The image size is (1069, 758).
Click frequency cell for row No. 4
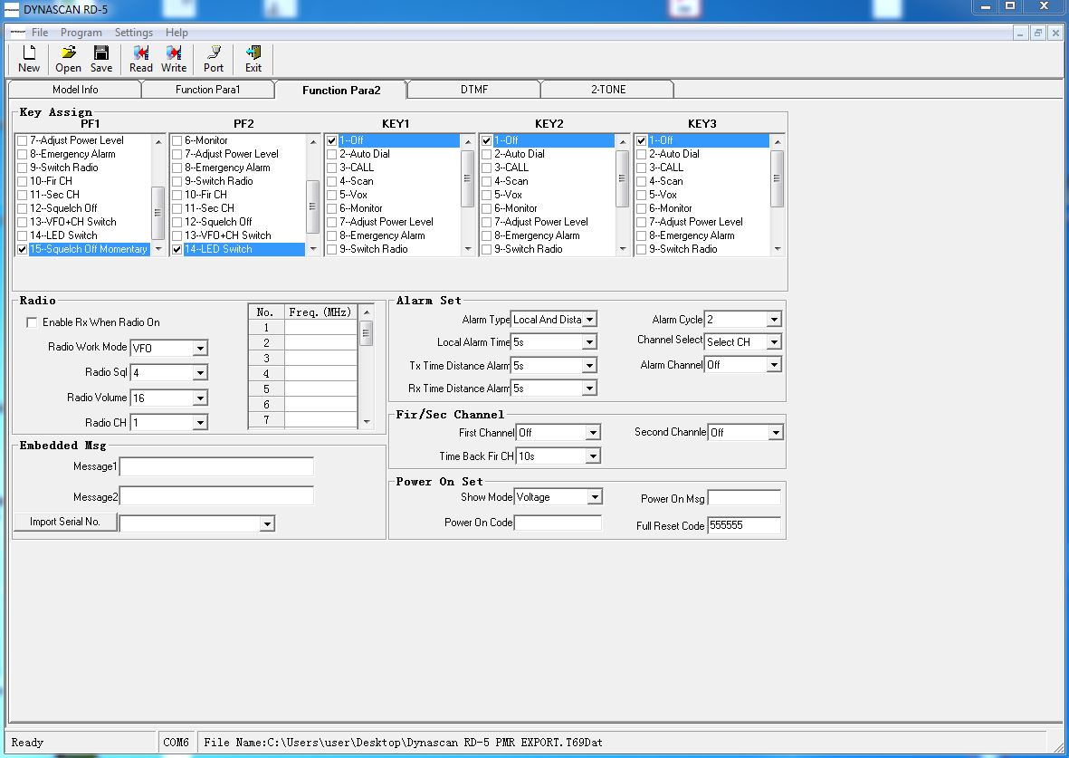coord(321,373)
